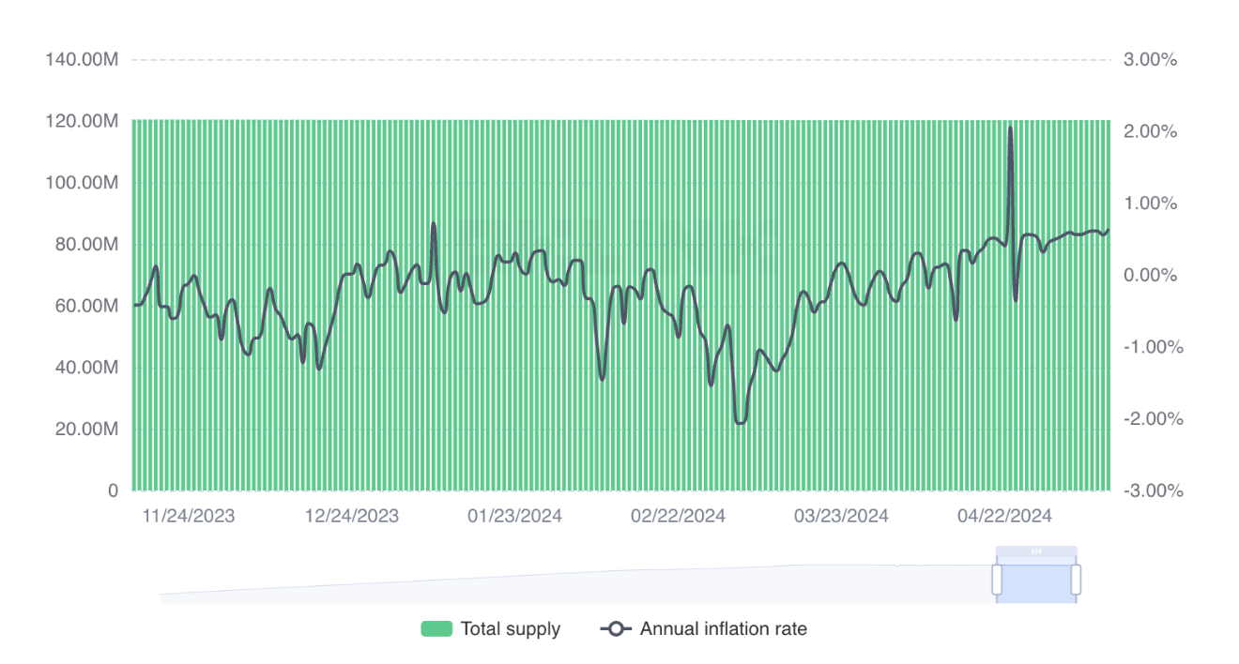This screenshot has height=664, width=1239.
Task: Click the 02/22/2024 date axis label
Action: tap(678, 517)
